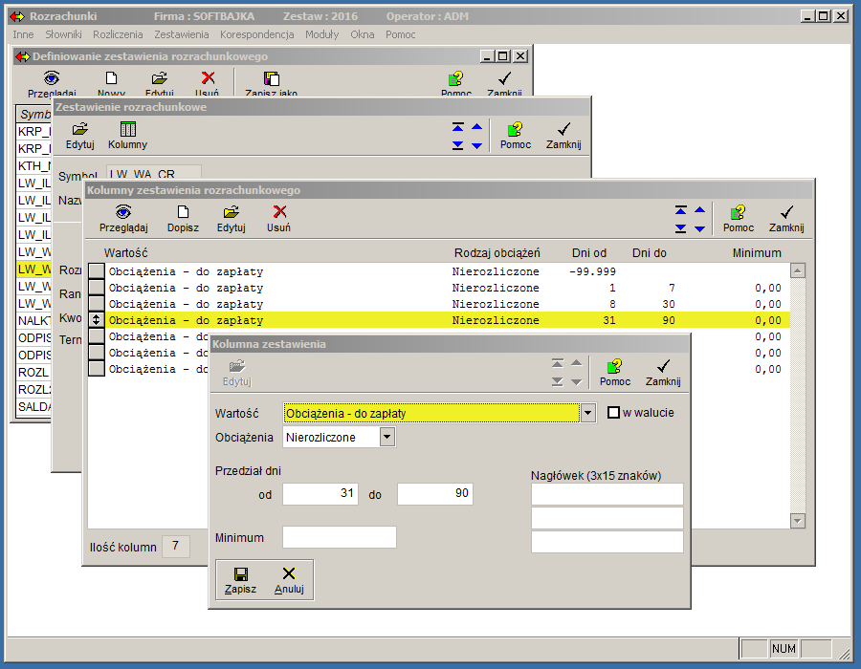Click first Nagłówek header line field

click(607, 494)
